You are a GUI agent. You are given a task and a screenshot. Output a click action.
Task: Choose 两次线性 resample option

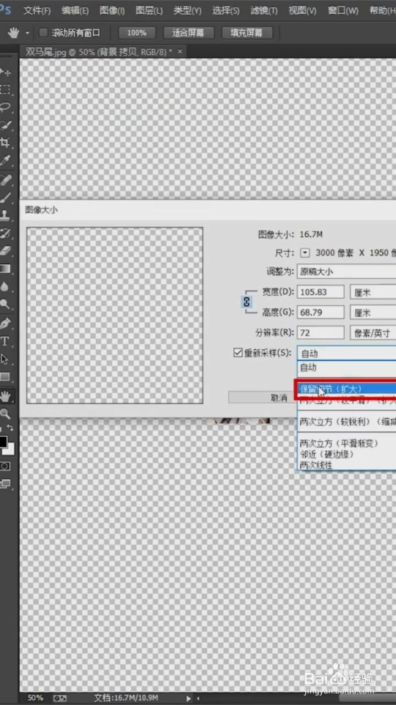click(x=346, y=465)
